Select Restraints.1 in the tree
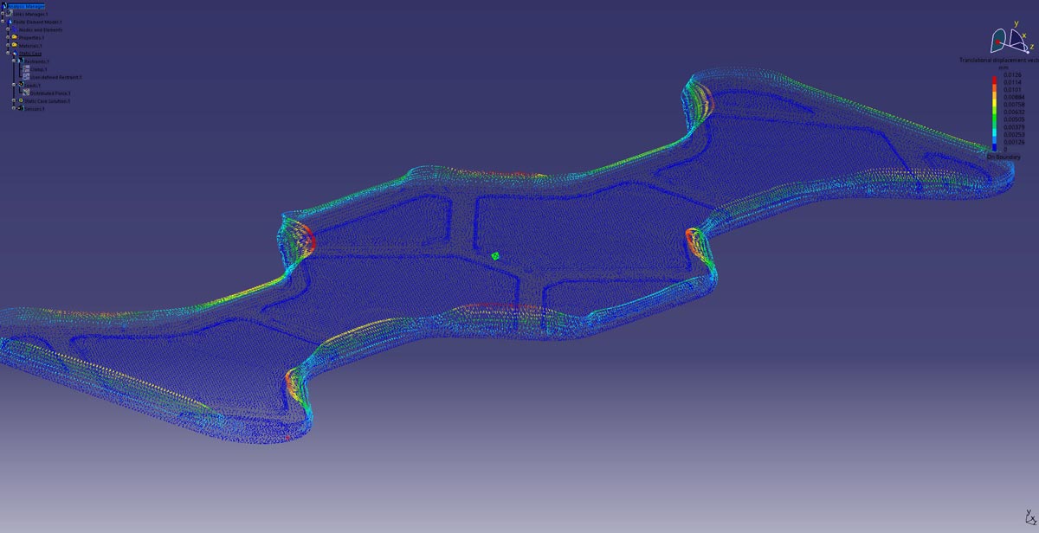The image size is (1039, 533). 36,61
